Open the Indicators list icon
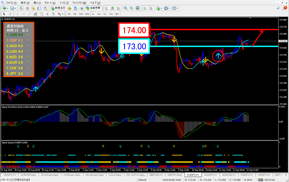 pos(158,8)
